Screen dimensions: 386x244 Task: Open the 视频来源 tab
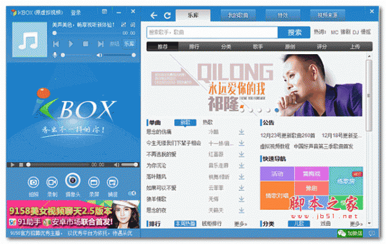pos(327,15)
